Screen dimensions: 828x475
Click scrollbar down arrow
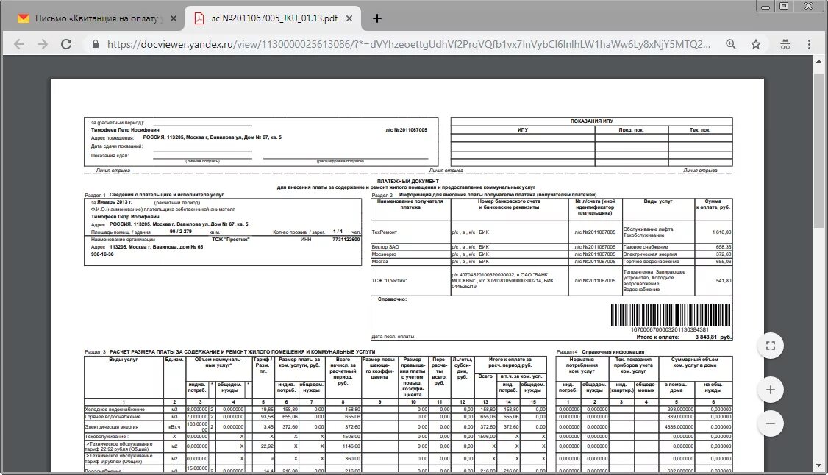pyautogui.click(x=818, y=466)
